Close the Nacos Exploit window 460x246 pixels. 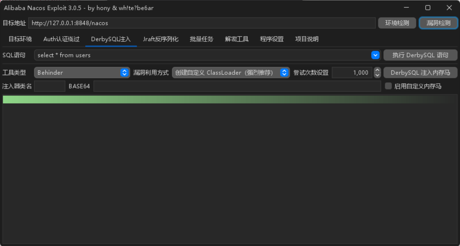[449, 7]
